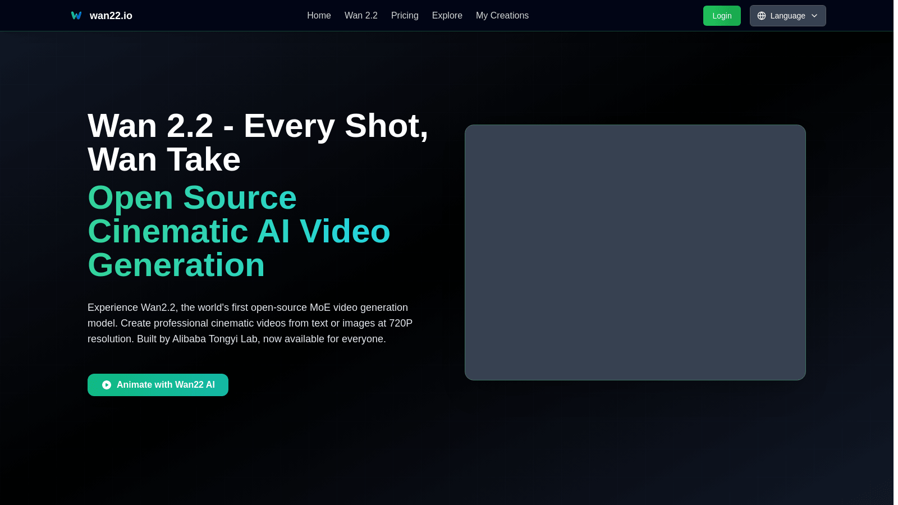Click the video preview placeholder panel
The height and width of the screenshot is (505, 898).
pyautogui.click(x=635, y=252)
